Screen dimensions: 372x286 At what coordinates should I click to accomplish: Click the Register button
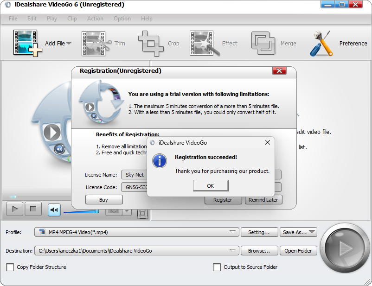223,200
